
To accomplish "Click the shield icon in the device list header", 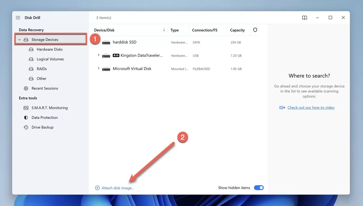I will click(255, 30).
